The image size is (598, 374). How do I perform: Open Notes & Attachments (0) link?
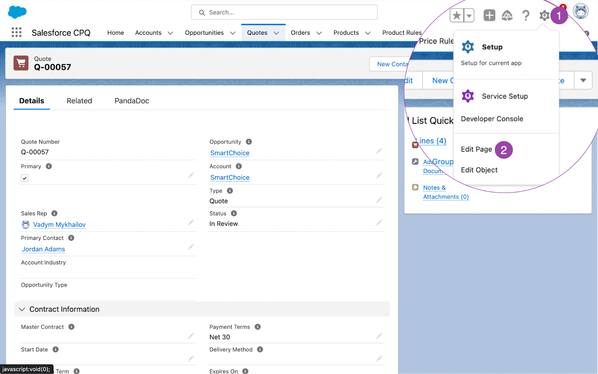click(446, 192)
